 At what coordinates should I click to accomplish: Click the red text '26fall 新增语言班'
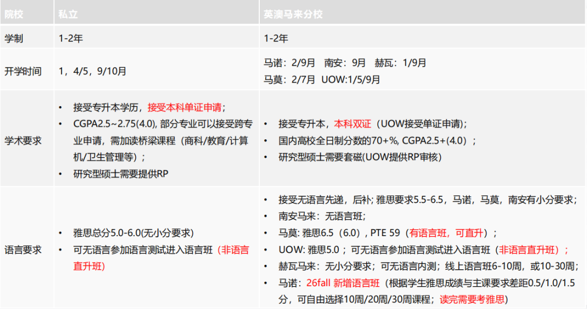click(343, 283)
